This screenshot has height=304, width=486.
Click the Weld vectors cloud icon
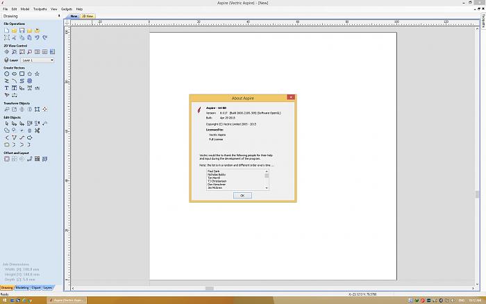tap(6, 130)
